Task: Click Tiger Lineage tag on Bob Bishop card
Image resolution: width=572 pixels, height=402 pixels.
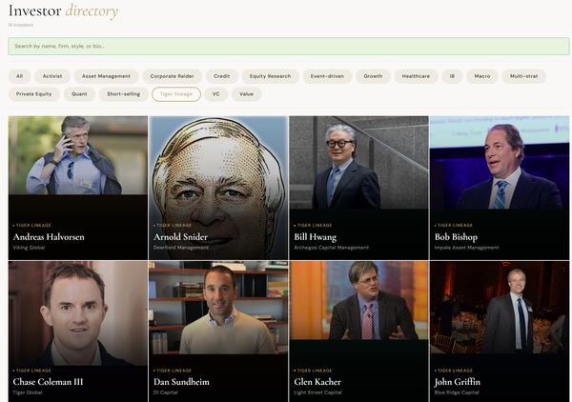Action: click(x=454, y=225)
